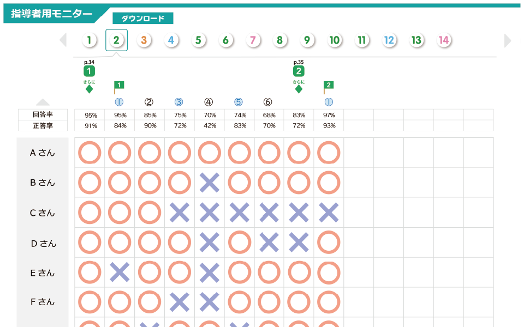Click the 97% answer rate cell
This screenshot has width=524, height=327.
329,115
